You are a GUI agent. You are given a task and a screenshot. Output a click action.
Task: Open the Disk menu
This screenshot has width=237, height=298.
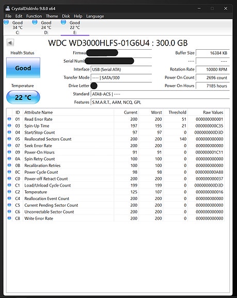point(66,16)
